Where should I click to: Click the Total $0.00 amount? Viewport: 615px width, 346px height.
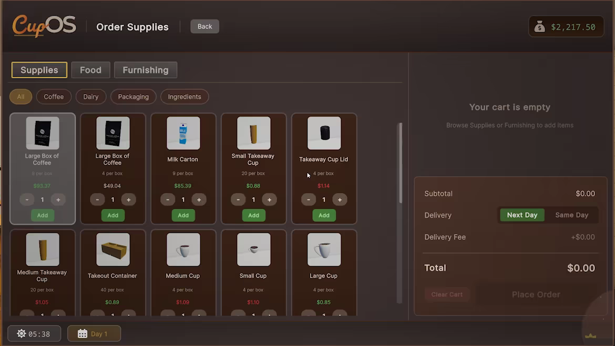581,268
